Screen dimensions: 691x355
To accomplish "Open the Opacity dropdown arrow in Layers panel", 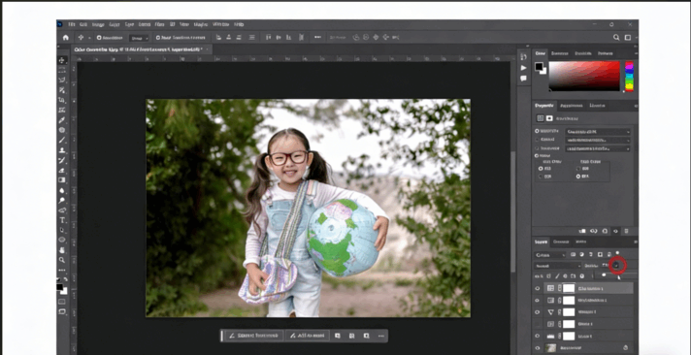I will coord(616,265).
